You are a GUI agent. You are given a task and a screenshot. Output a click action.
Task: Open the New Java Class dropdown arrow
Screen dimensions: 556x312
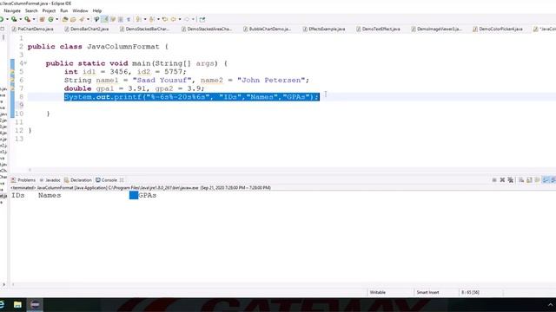pyautogui.click(x=57, y=19)
